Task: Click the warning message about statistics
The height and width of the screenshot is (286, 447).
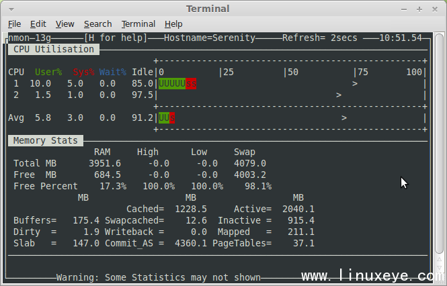Action: 159,277
